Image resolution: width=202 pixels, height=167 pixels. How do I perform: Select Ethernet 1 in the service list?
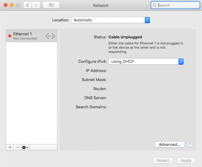[x=31, y=36]
